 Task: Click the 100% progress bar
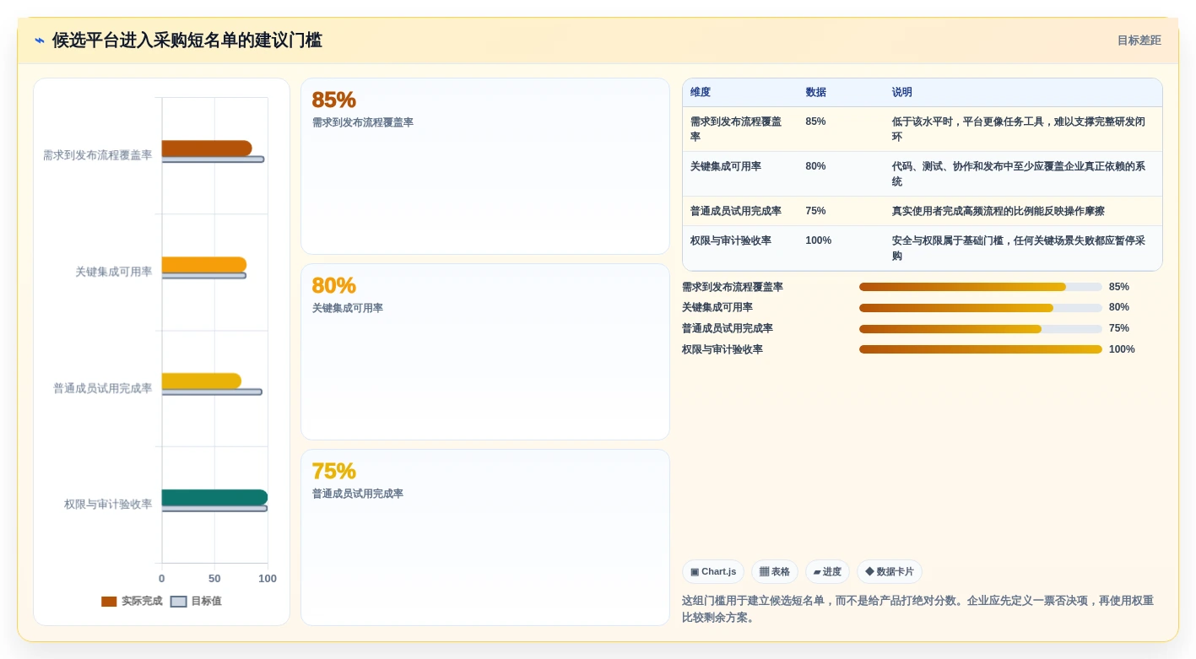pyautogui.click(x=981, y=349)
